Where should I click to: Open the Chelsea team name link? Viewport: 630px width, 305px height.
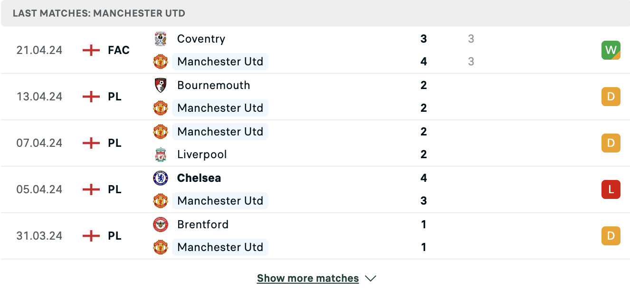199,178
